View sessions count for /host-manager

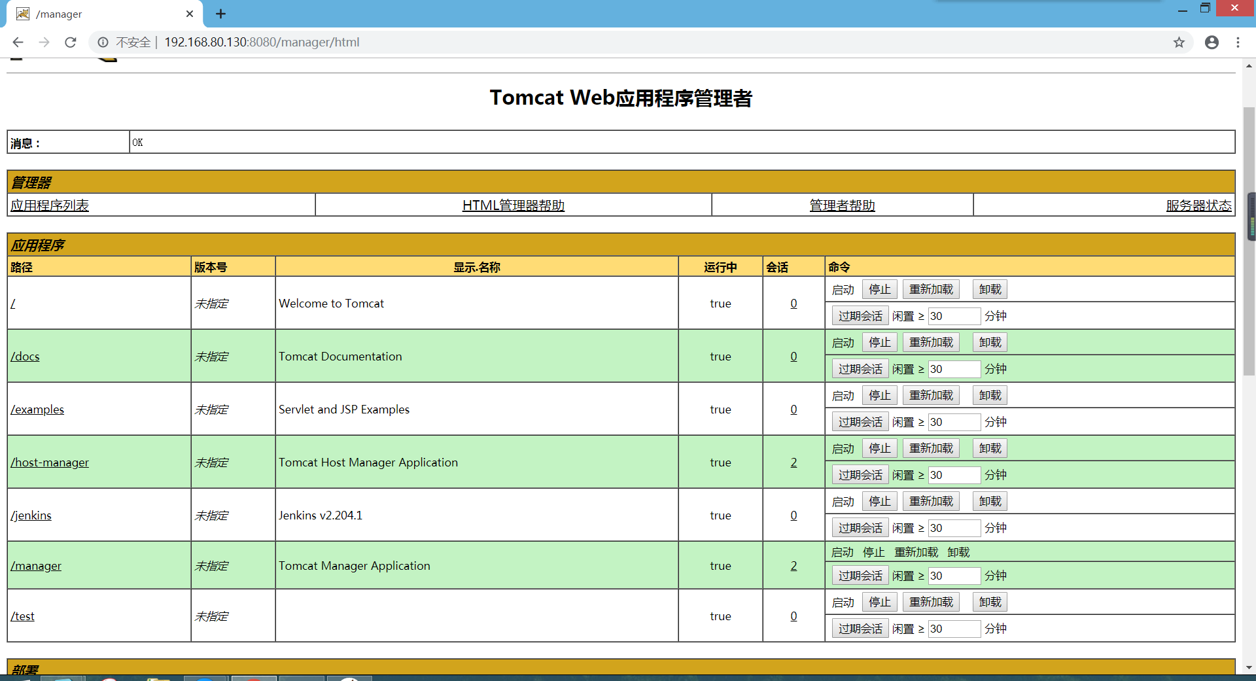794,463
